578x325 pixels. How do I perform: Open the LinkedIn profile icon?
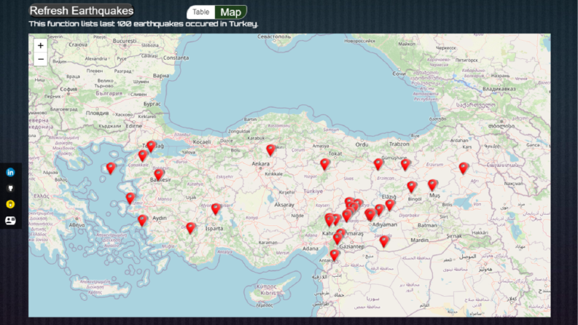(10, 172)
